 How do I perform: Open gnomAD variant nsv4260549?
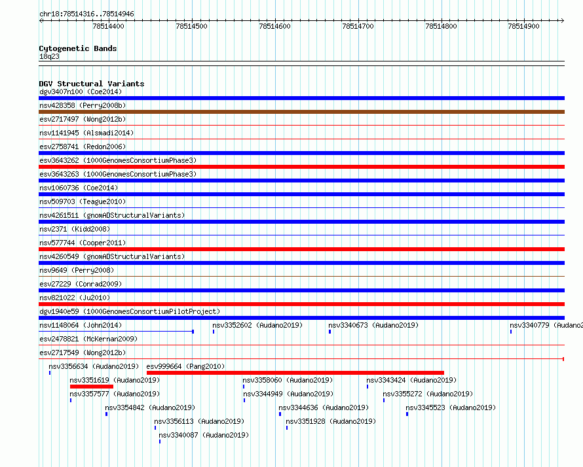point(112,256)
